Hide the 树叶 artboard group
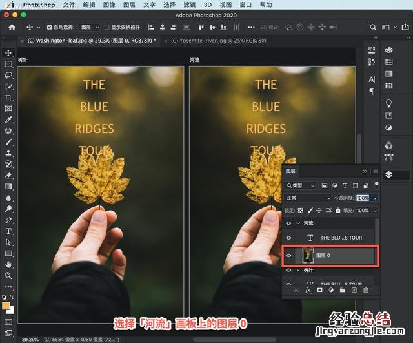This screenshot has width=413, height=343. point(288,270)
